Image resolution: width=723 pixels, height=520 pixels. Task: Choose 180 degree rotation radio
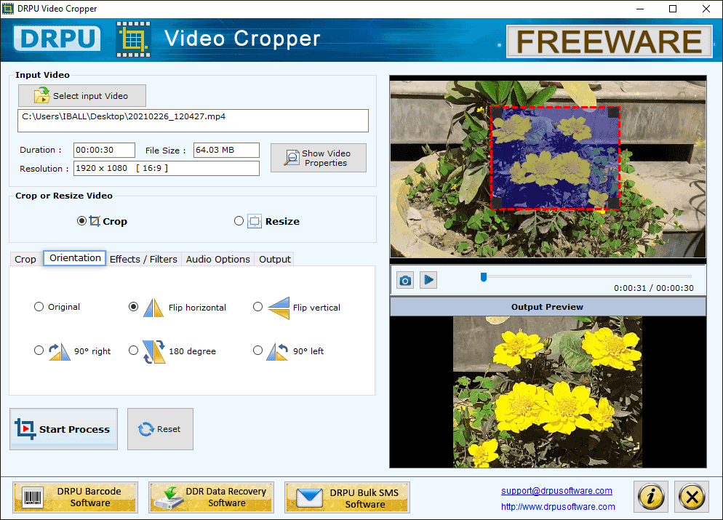tap(133, 351)
